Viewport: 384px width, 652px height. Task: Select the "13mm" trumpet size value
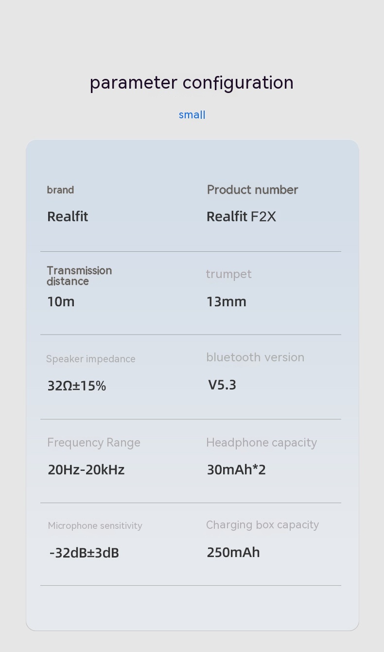[227, 302]
